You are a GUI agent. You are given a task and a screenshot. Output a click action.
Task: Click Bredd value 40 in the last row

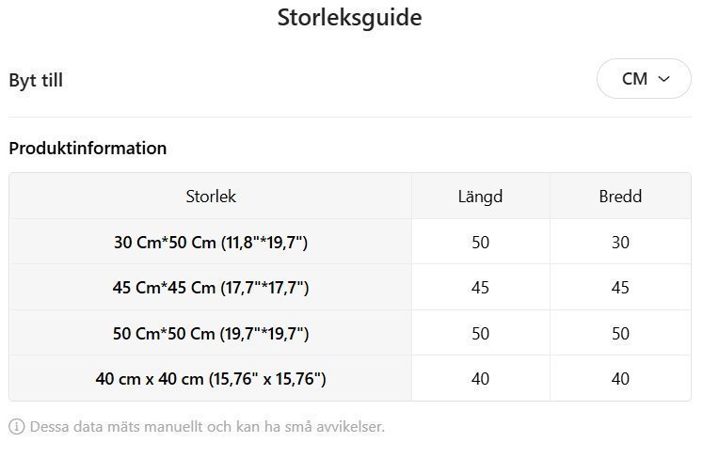(620, 379)
